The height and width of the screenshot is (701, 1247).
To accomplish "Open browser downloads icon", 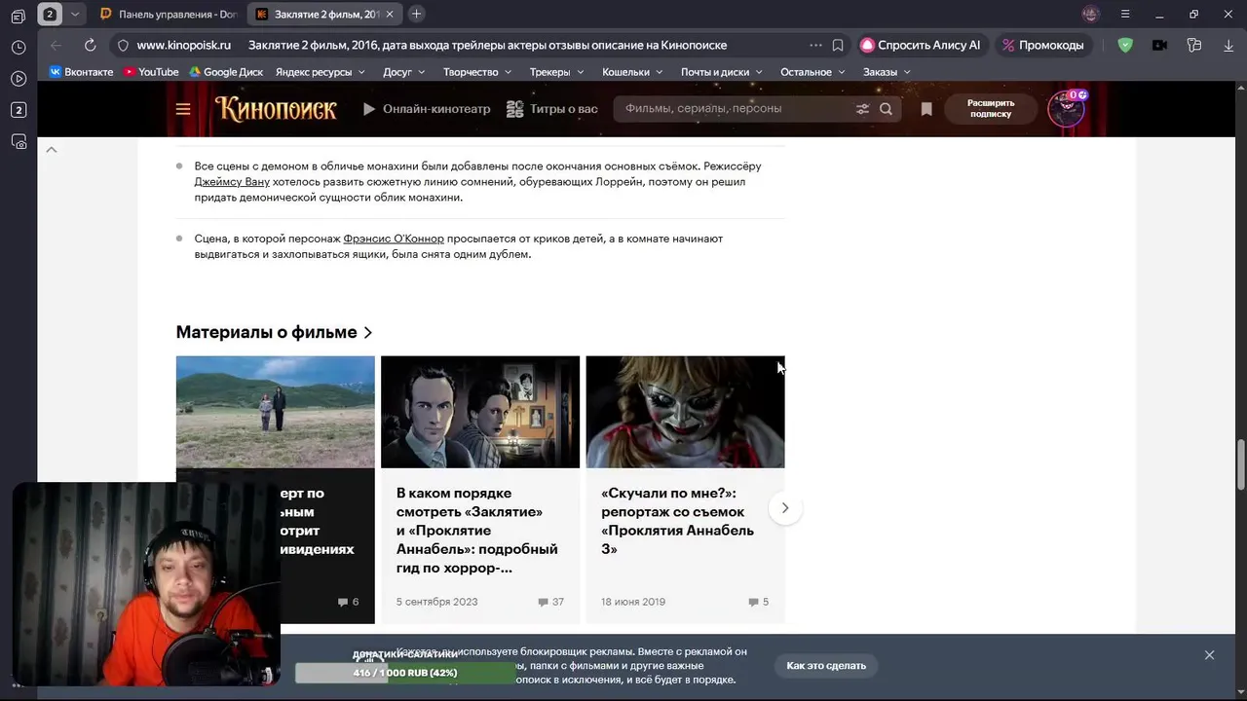I will 1228,45.
